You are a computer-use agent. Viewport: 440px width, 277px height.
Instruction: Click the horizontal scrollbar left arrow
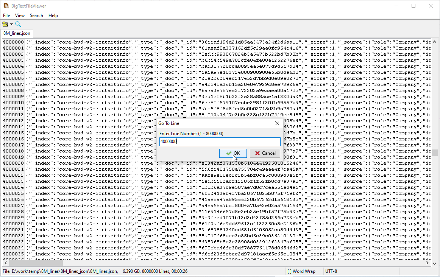6,263
